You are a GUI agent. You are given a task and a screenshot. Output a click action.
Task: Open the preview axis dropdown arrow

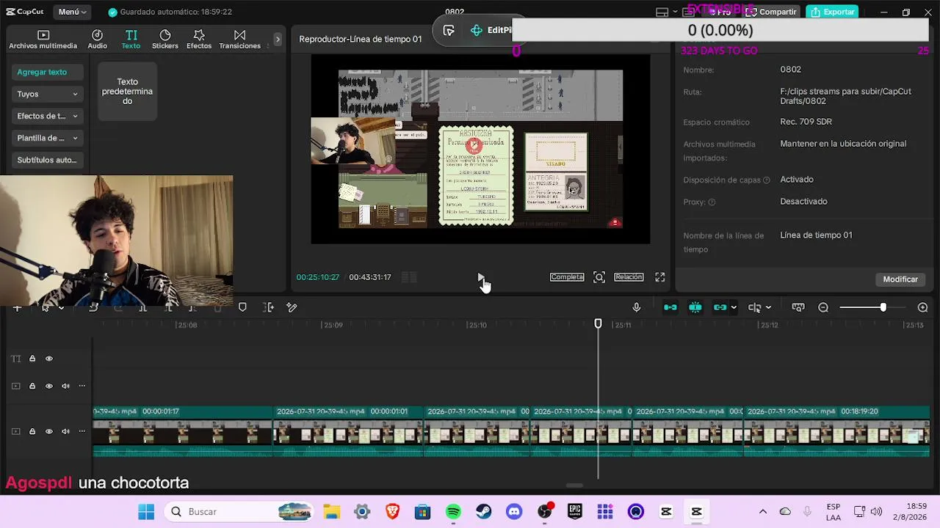768,307
